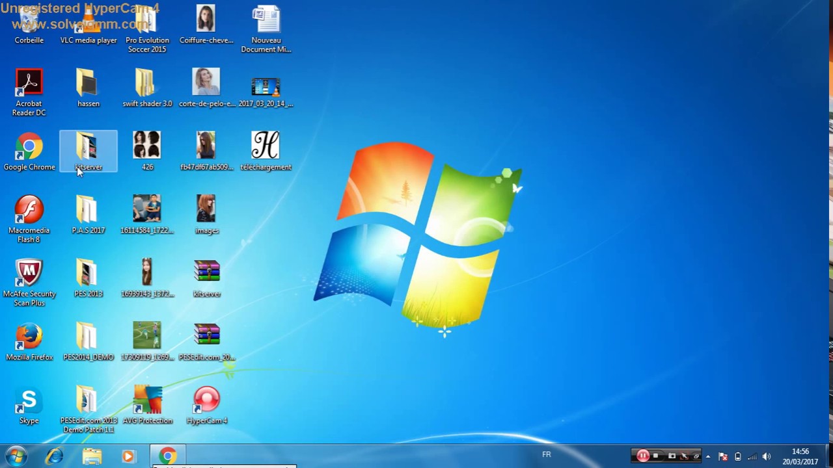Open the network signal icon
The height and width of the screenshot is (468, 833).
[752, 456]
